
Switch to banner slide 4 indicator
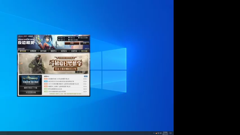coord(84,72)
